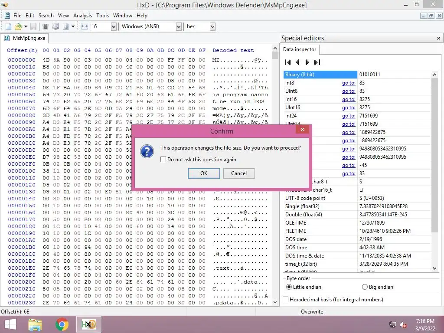Click the network tray icon
This screenshot has height=333, width=444.
[393, 325]
